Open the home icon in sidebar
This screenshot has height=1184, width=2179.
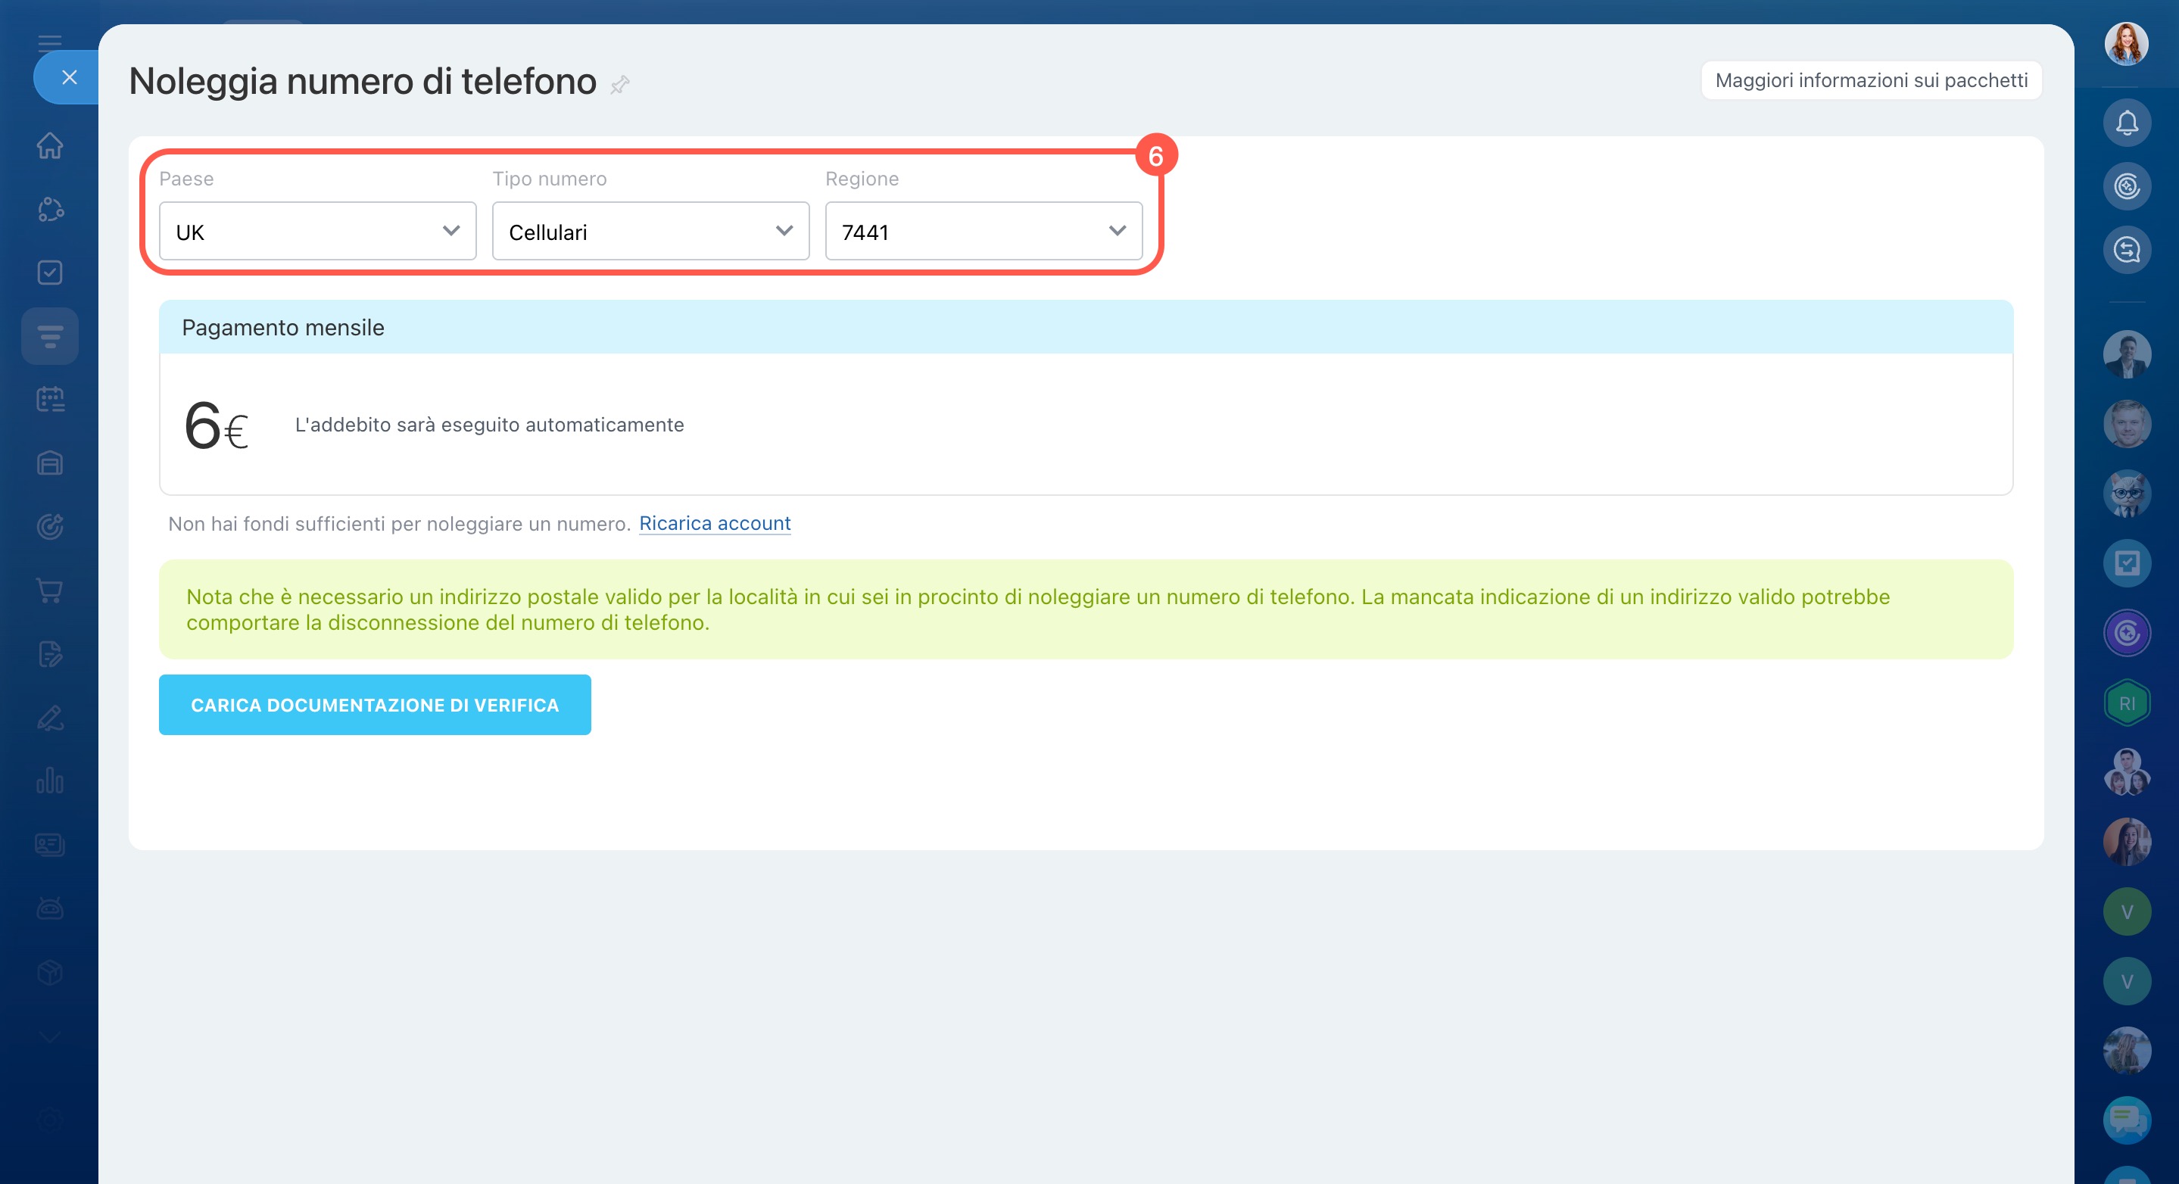50,145
